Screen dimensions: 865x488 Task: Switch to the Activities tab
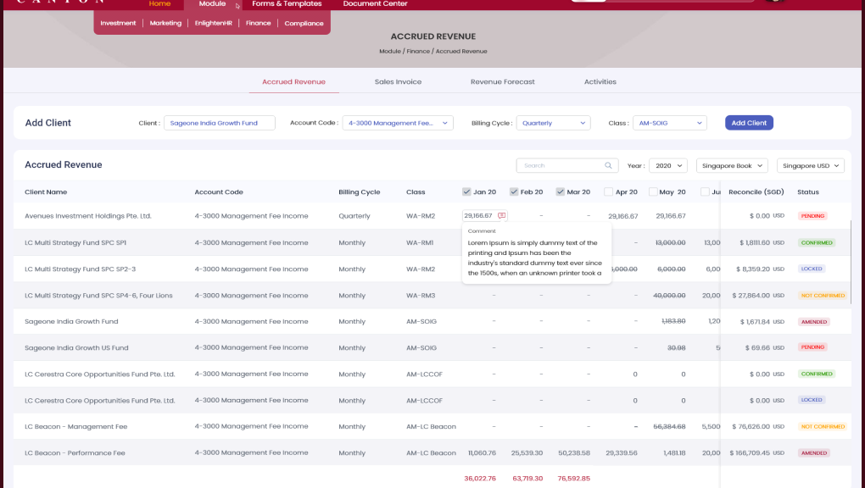pyautogui.click(x=600, y=81)
